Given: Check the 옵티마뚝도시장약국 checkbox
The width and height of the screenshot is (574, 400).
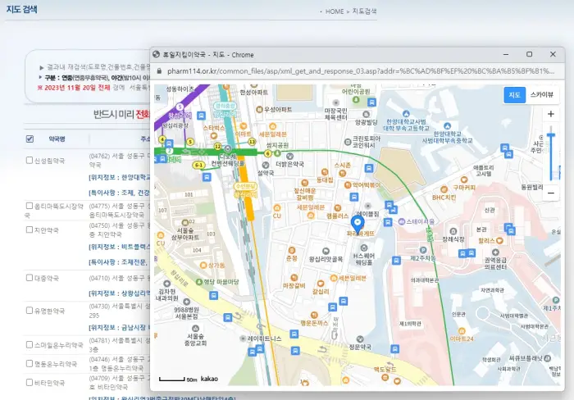Looking at the screenshot, I should (x=30, y=206).
